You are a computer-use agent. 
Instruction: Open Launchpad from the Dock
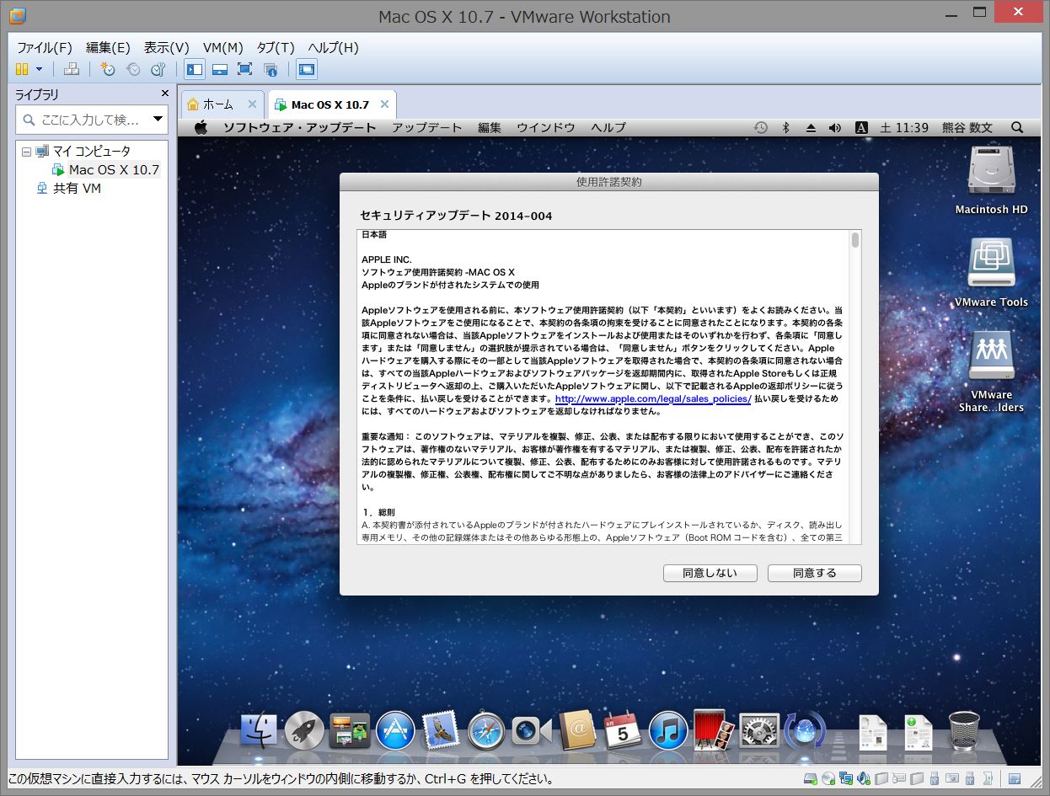[x=304, y=730]
